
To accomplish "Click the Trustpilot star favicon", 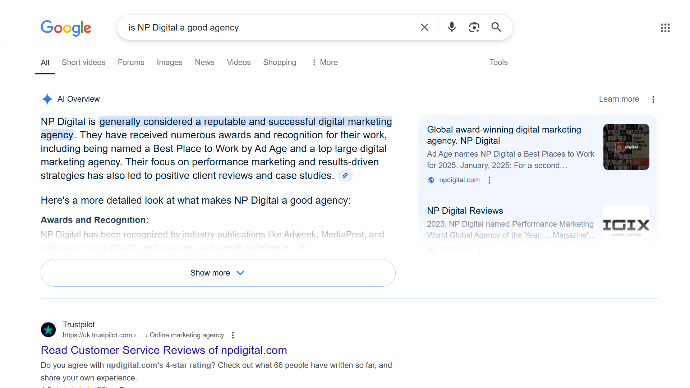I will [x=48, y=329].
